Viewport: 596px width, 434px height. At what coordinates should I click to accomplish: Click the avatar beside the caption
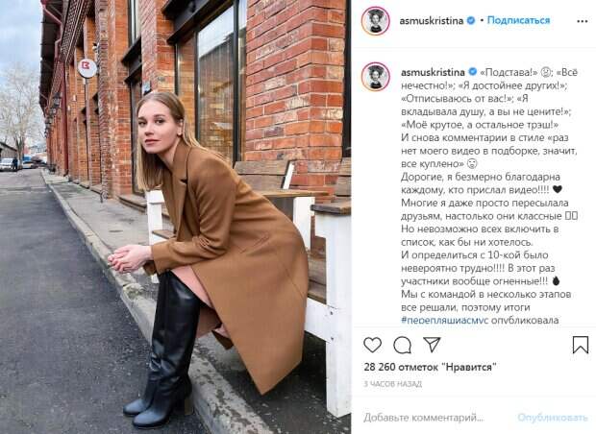tap(376, 77)
